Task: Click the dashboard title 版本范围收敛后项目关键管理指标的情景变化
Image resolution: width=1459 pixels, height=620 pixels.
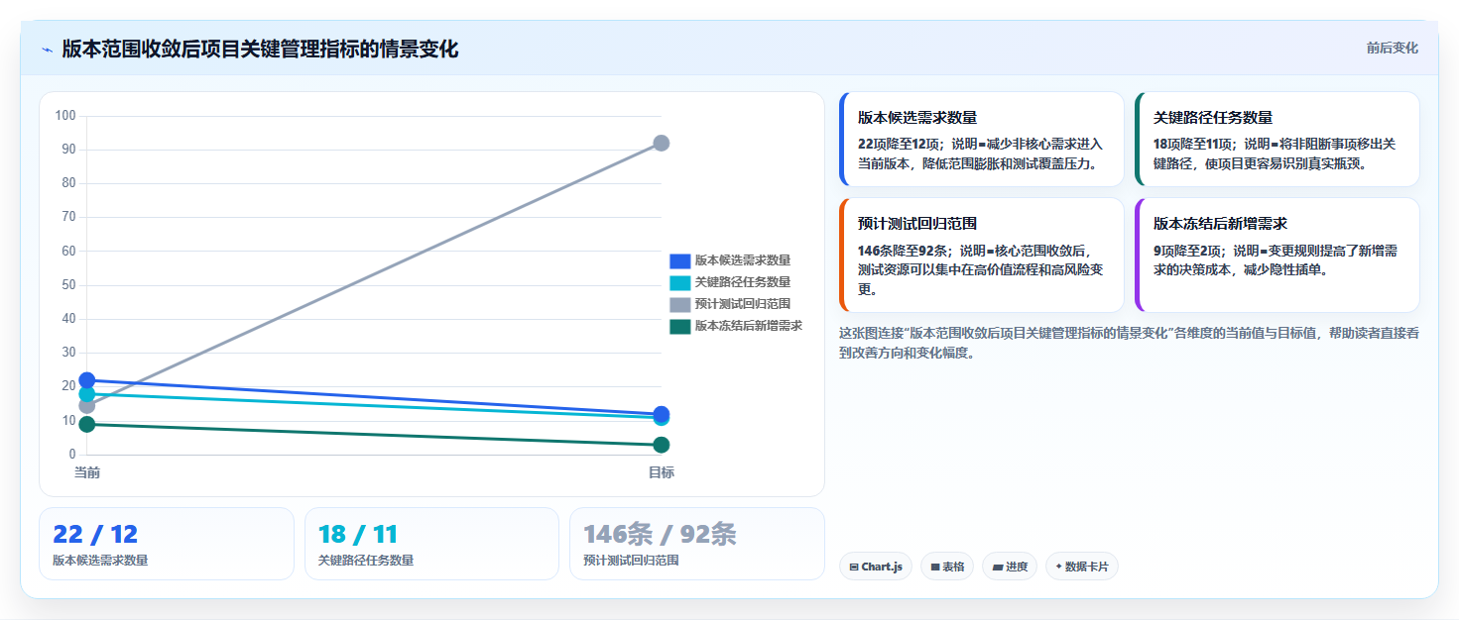Action: pyautogui.click(x=260, y=49)
